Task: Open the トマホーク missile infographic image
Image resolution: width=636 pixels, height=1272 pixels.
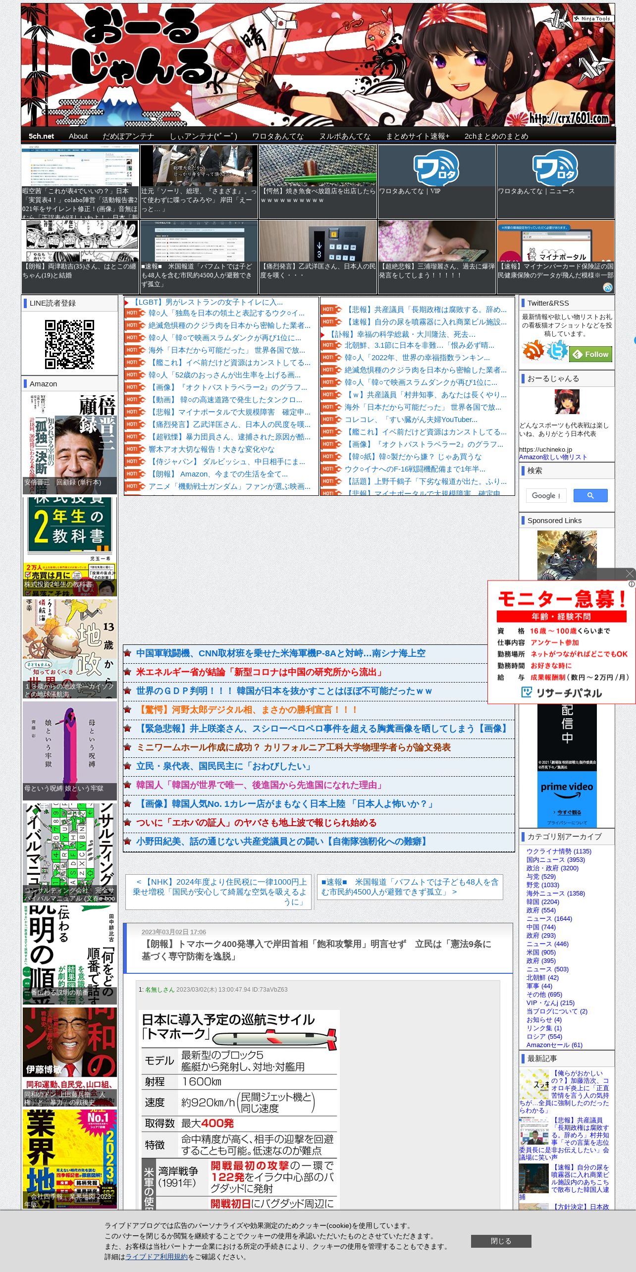Action: coord(240,1110)
